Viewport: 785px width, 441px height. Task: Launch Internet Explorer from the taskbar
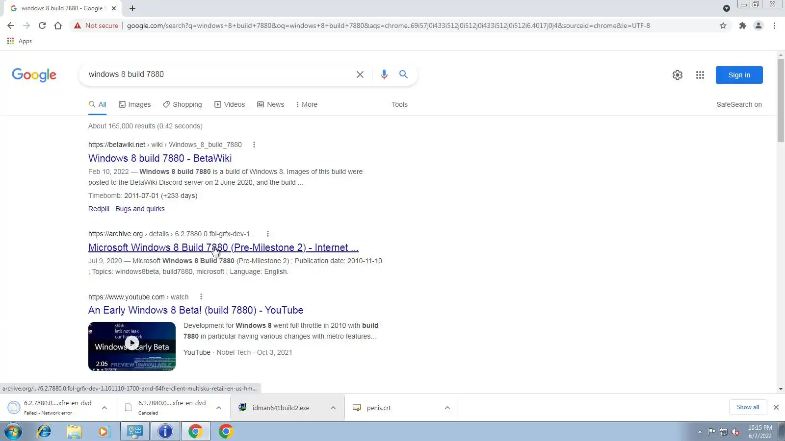click(44, 431)
